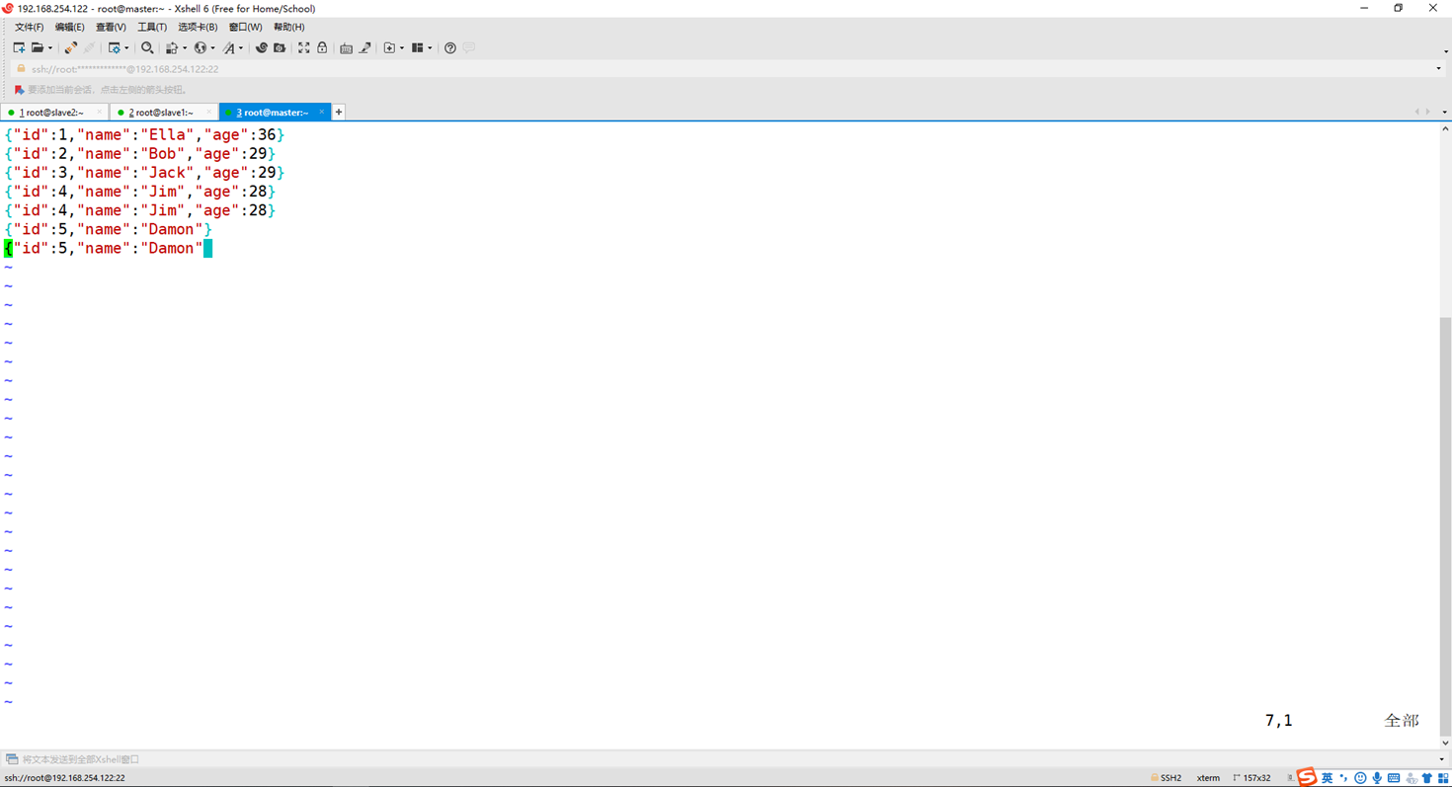Screen dimensions: 1452x787
Task: Open the Font icon dropdown arrow
Action: (241, 47)
